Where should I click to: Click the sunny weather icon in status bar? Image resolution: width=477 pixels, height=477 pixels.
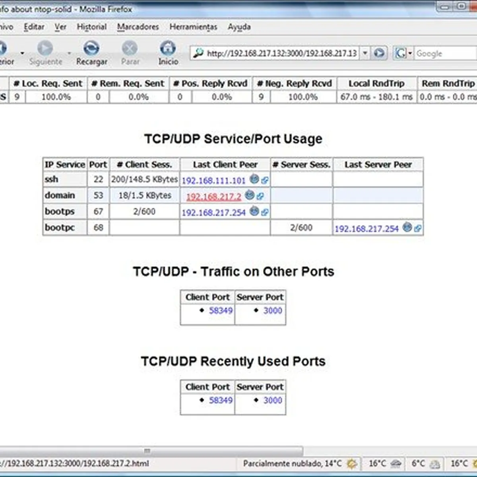tap(352, 463)
